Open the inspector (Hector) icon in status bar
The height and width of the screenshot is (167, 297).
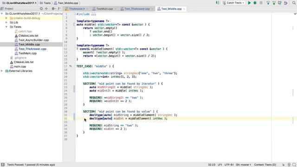tap(289, 165)
